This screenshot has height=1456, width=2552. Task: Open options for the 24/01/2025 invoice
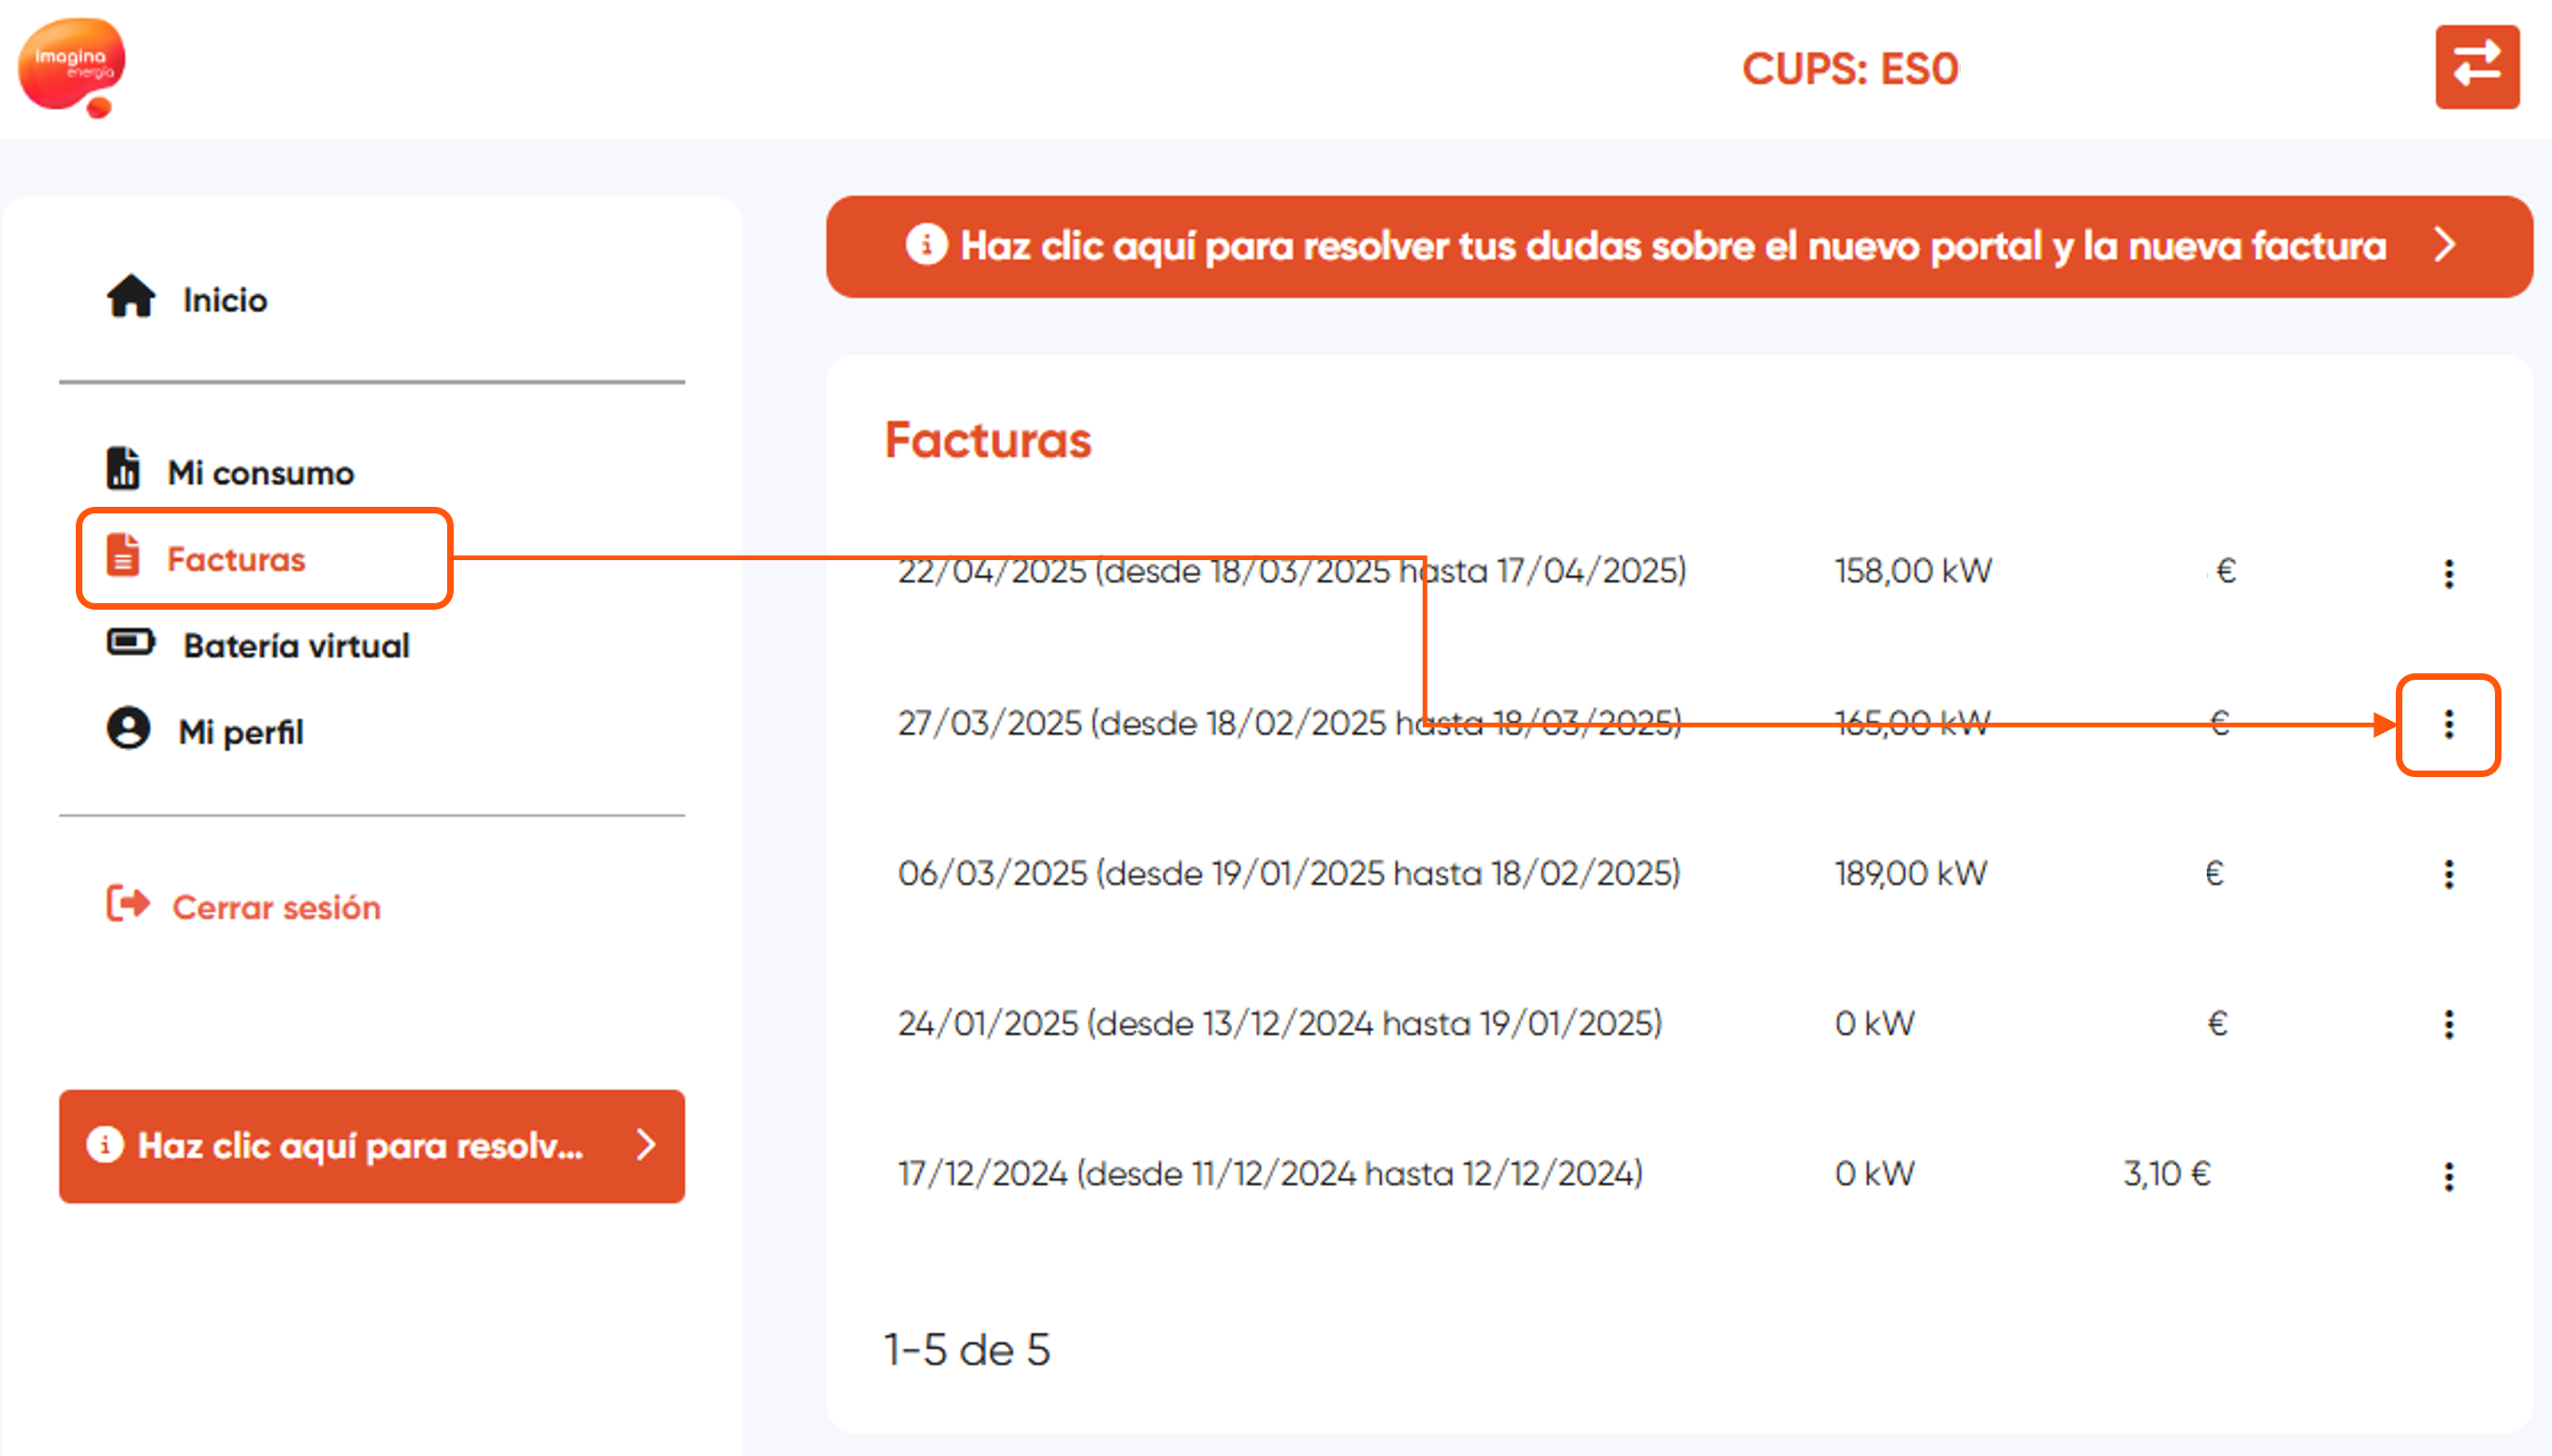2448,1024
